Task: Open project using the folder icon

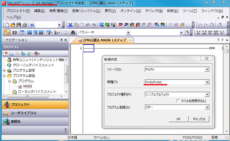Action: tap(13, 25)
